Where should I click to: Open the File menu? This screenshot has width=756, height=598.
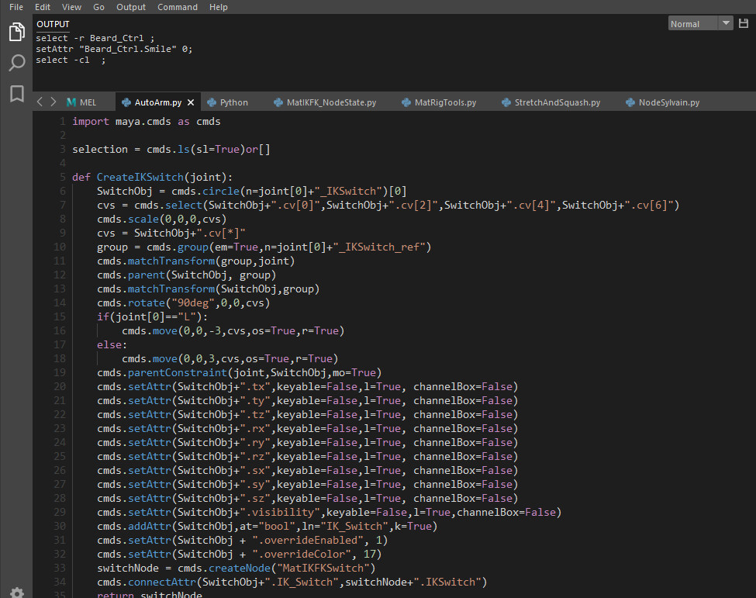tap(16, 7)
